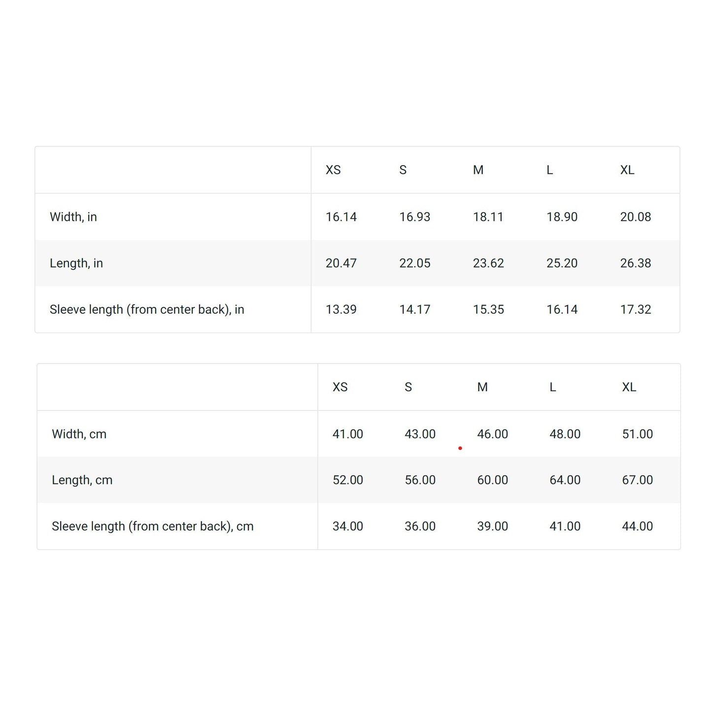The height and width of the screenshot is (712, 712).
Task: Select the "Width, in" row label
Action: tap(73, 217)
